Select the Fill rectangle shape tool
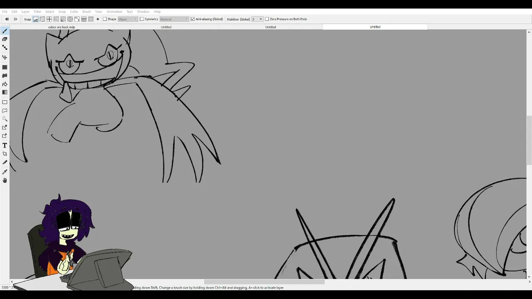This screenshot has width=532, height=299. [5, 67]
